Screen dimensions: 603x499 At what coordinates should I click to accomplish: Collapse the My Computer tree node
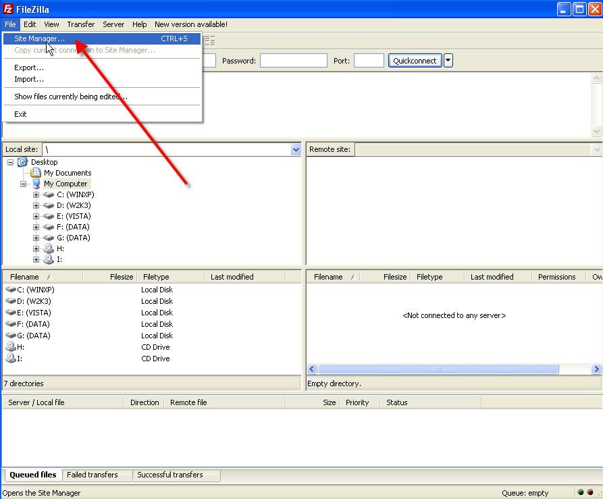pos(24,184)
